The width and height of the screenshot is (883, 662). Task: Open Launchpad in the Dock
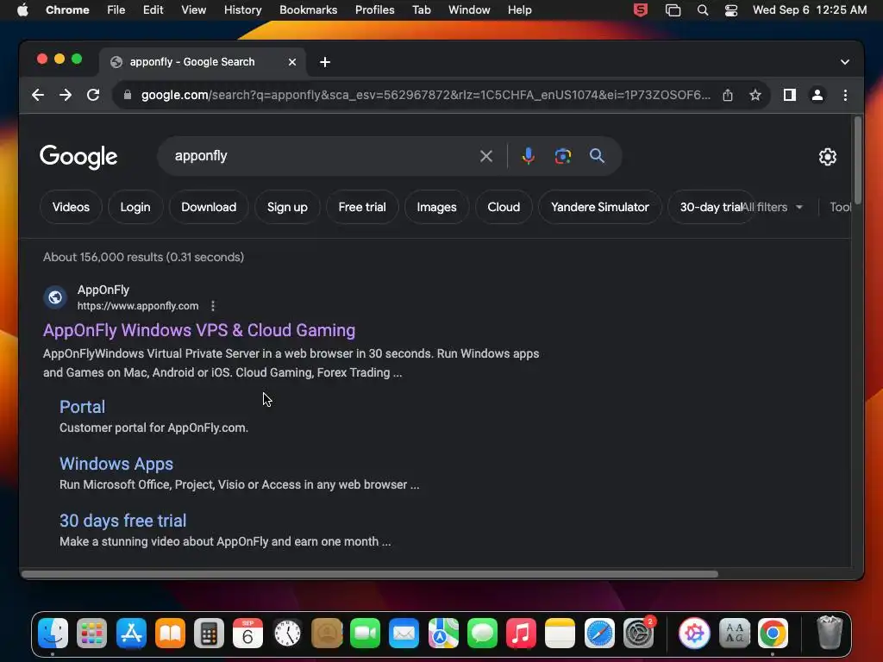tap(91, 633)
